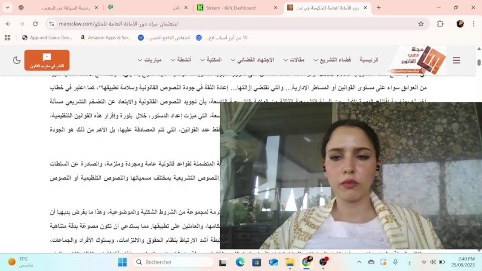Bookmark this page with the star icon
The height and width of the screenshot is (271, 482).
coord(421,24)
